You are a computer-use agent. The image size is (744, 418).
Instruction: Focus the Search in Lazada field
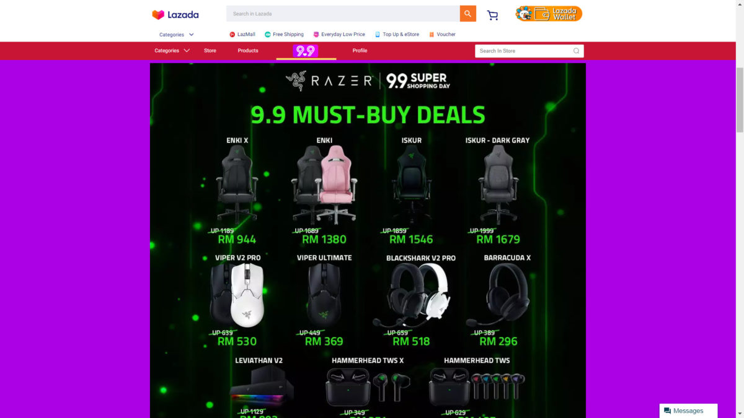click(343, 14)
